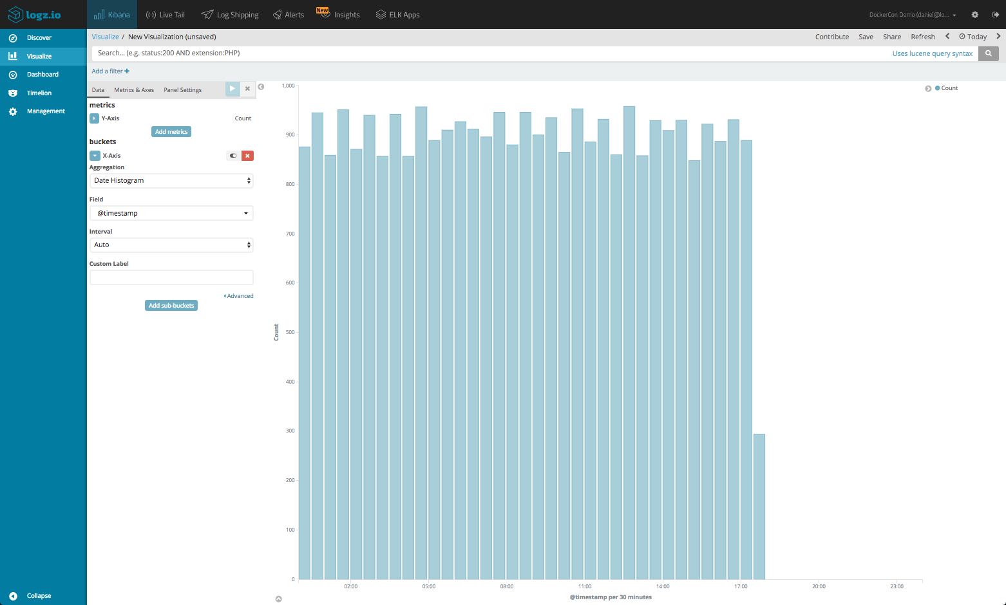Apply changes with play button

coord(233,89)
